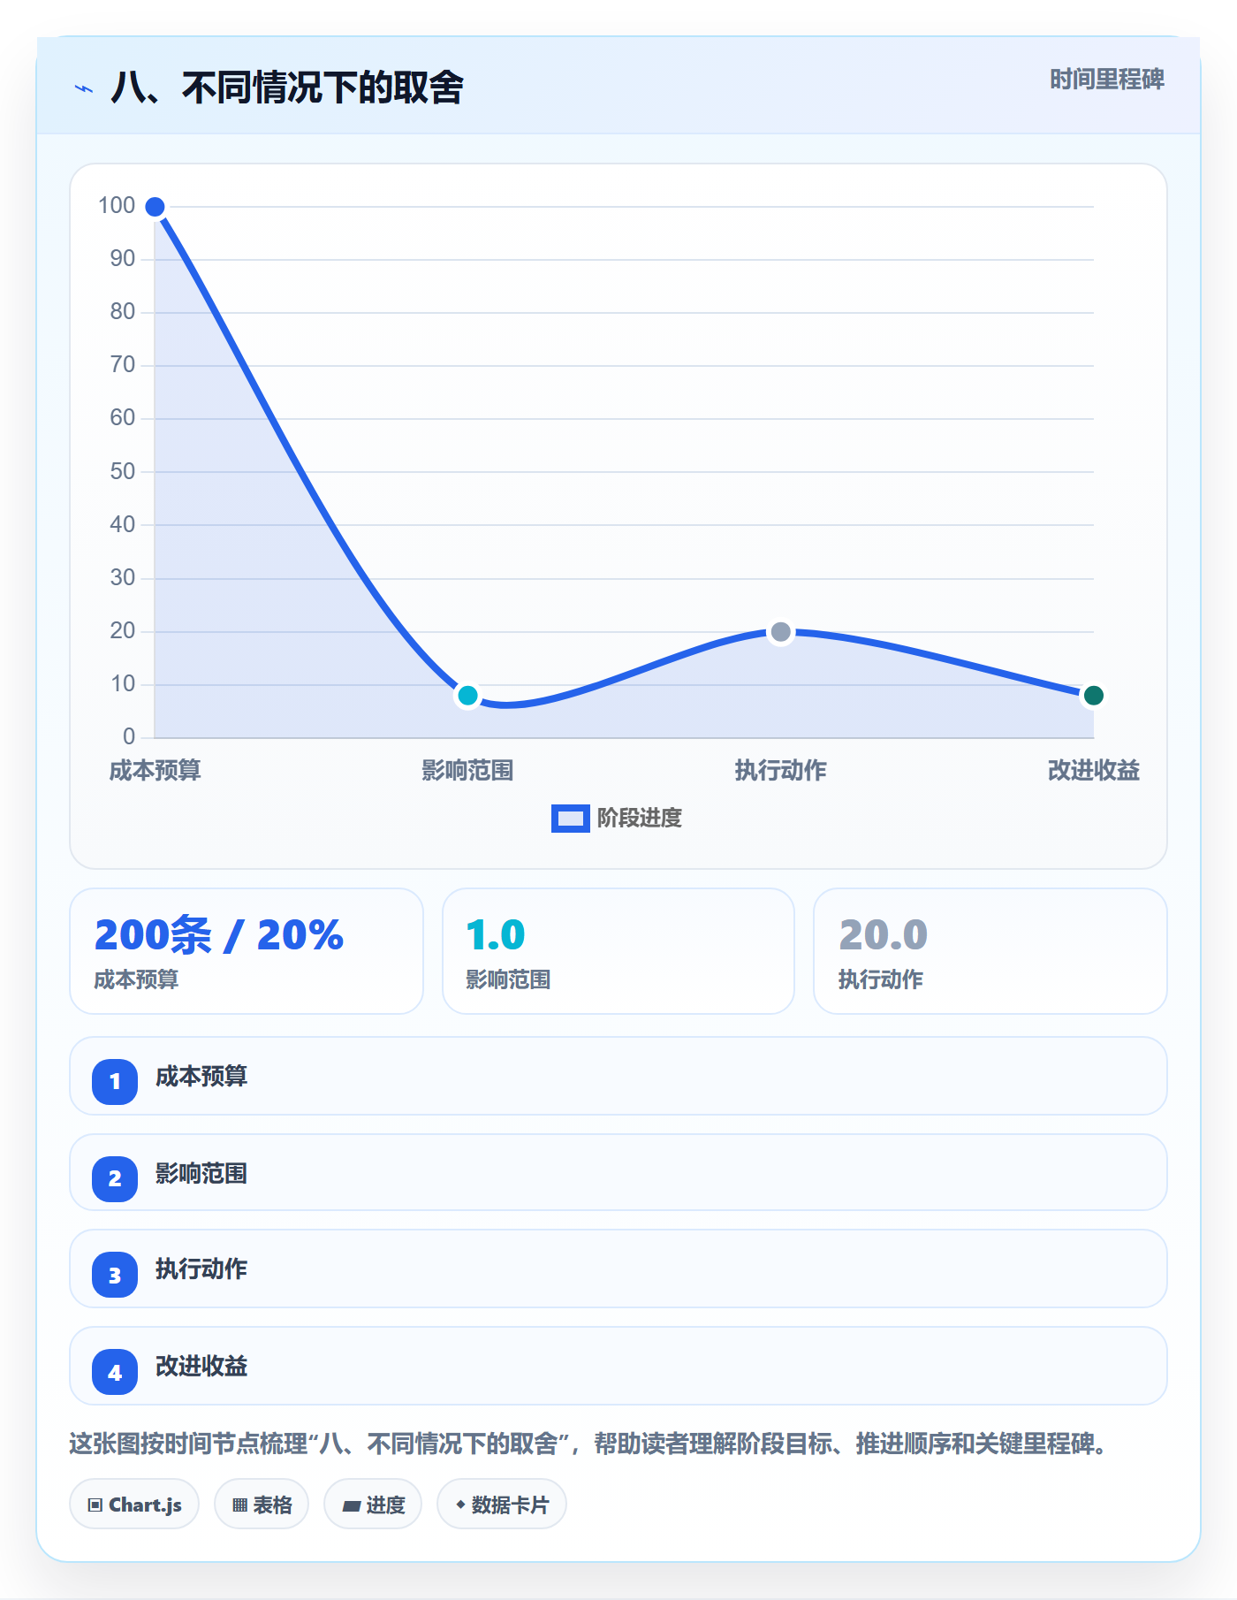Select the green 改进收益 data point
The width and height of the screenshot is (1237, 1600).
coord(1093,696)
